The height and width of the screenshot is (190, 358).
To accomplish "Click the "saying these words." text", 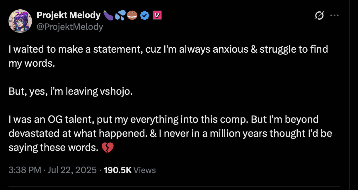I will [x=53, y=148].
